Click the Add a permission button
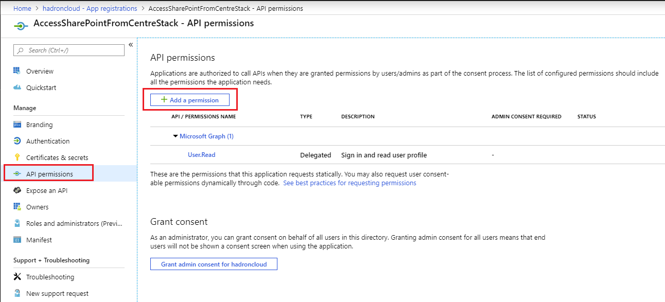The image size is (665, 302). click(x=189, y=100)
